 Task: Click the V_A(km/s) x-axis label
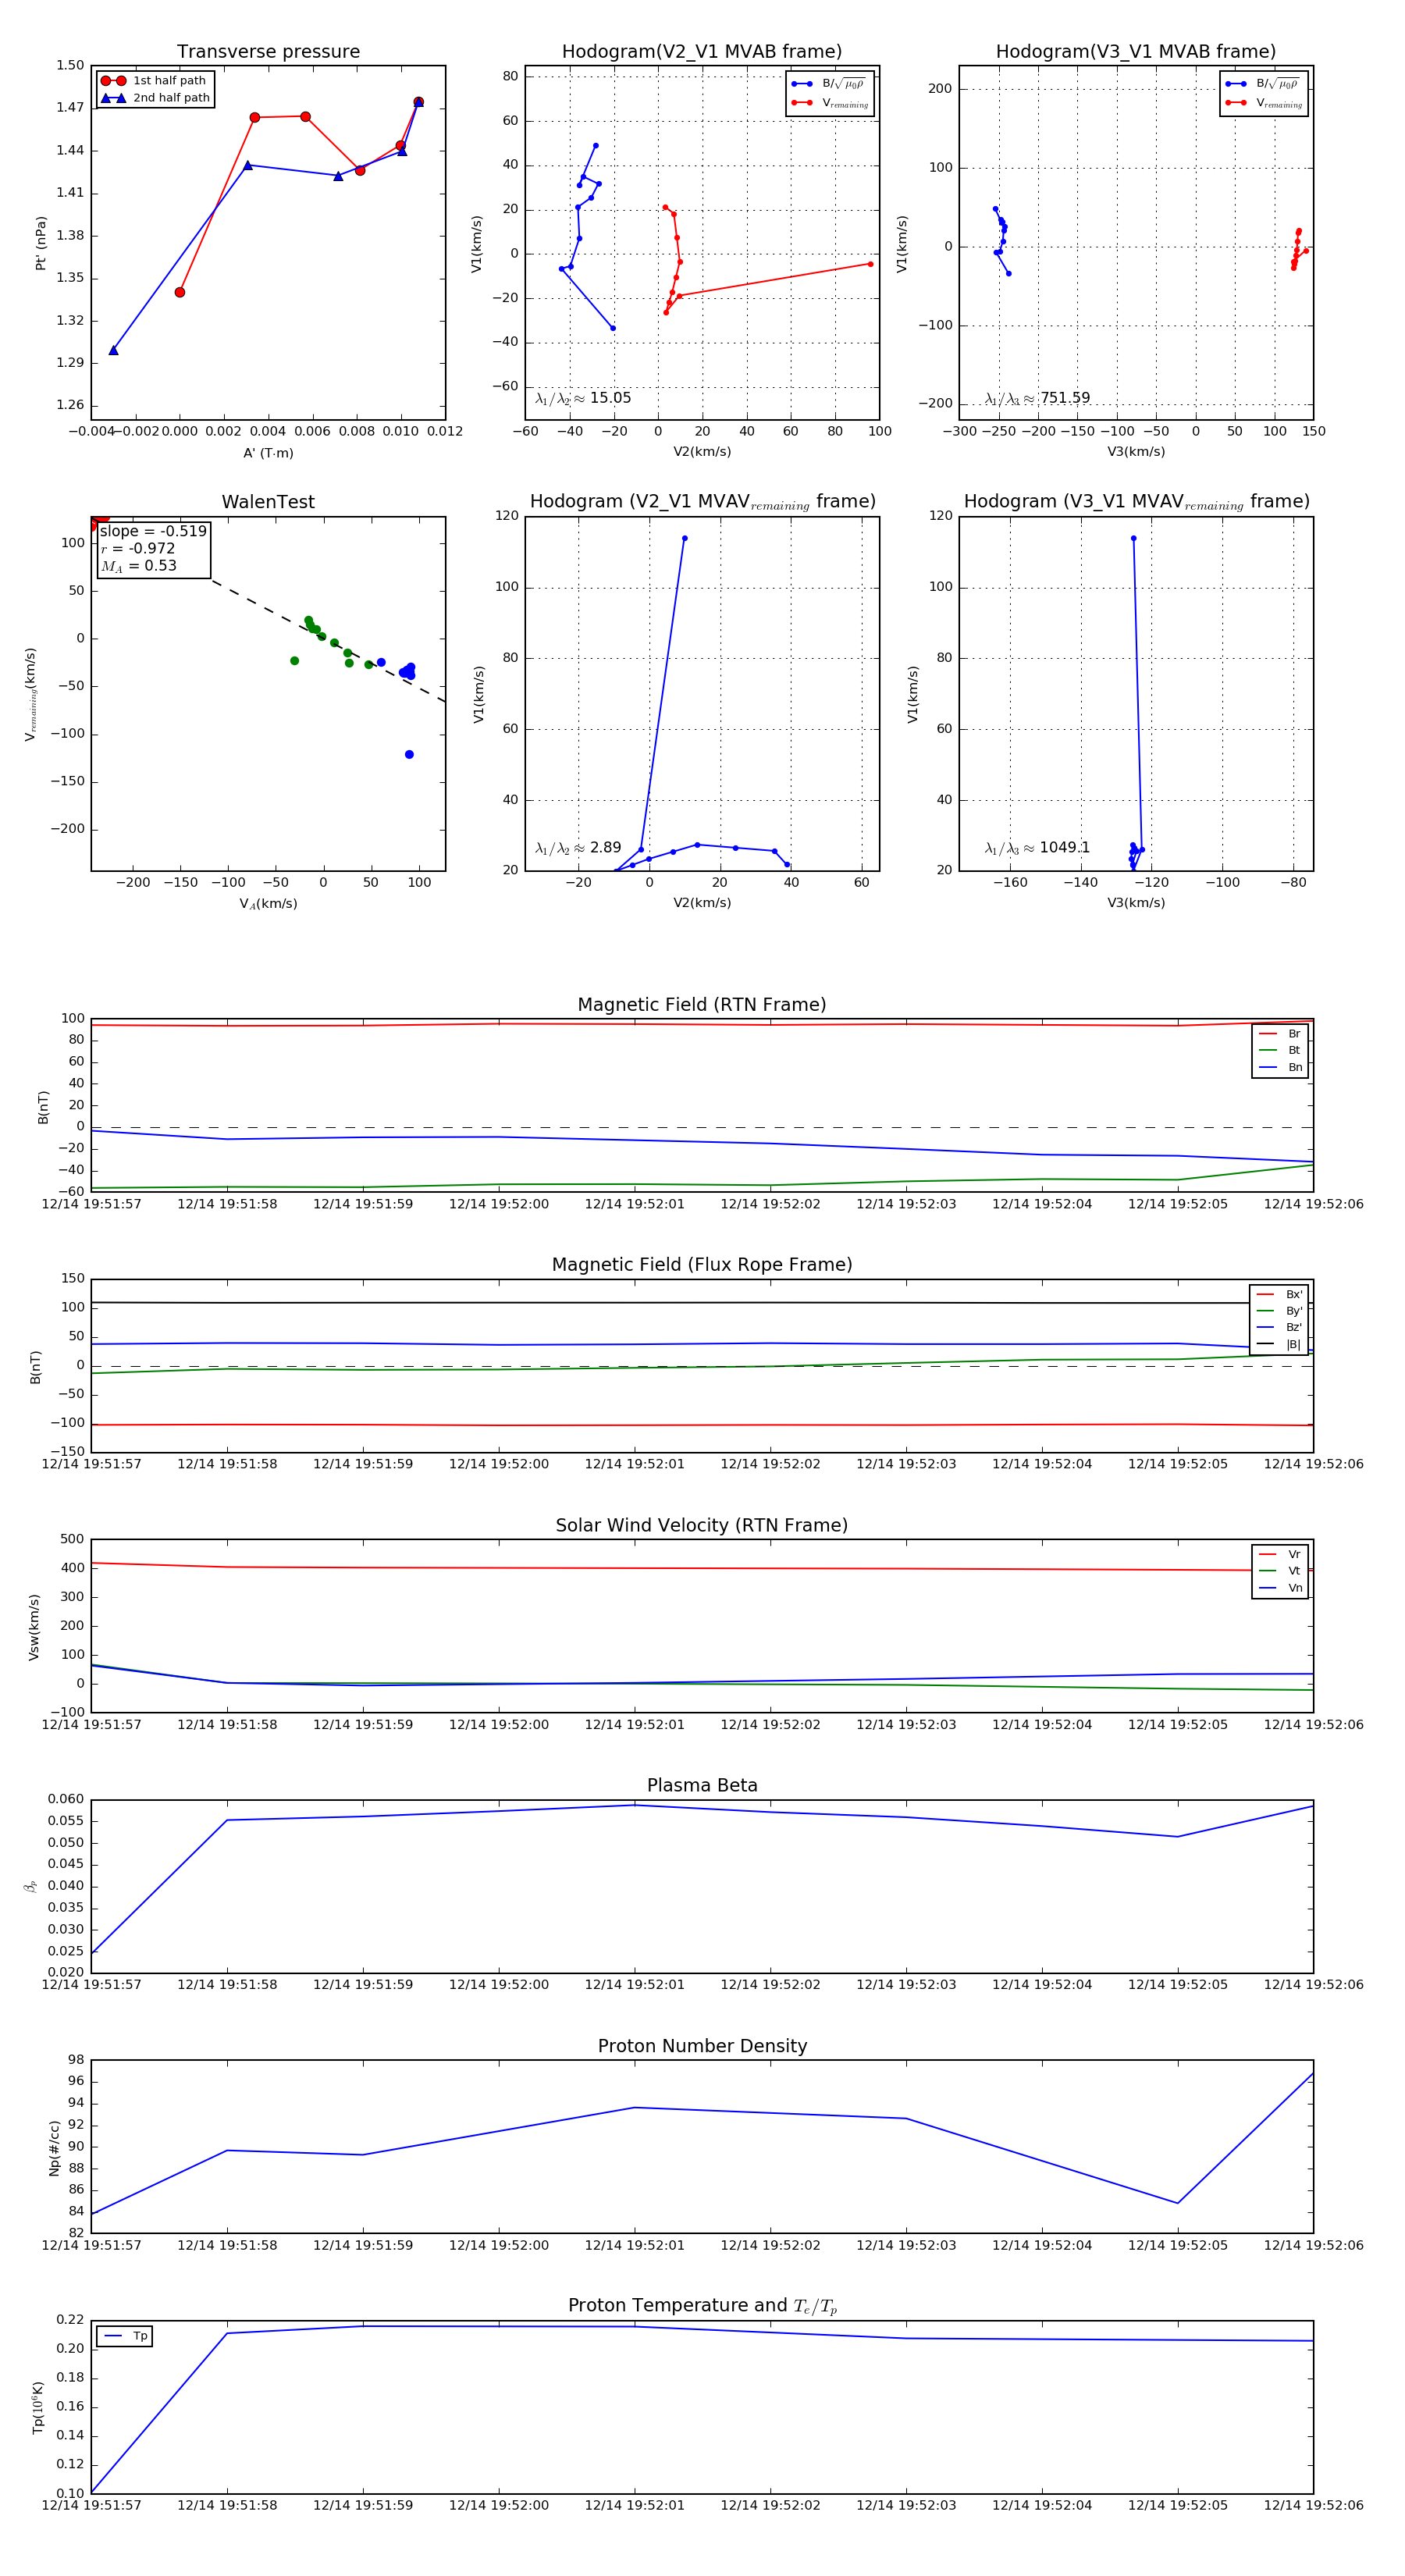[268, 904]
